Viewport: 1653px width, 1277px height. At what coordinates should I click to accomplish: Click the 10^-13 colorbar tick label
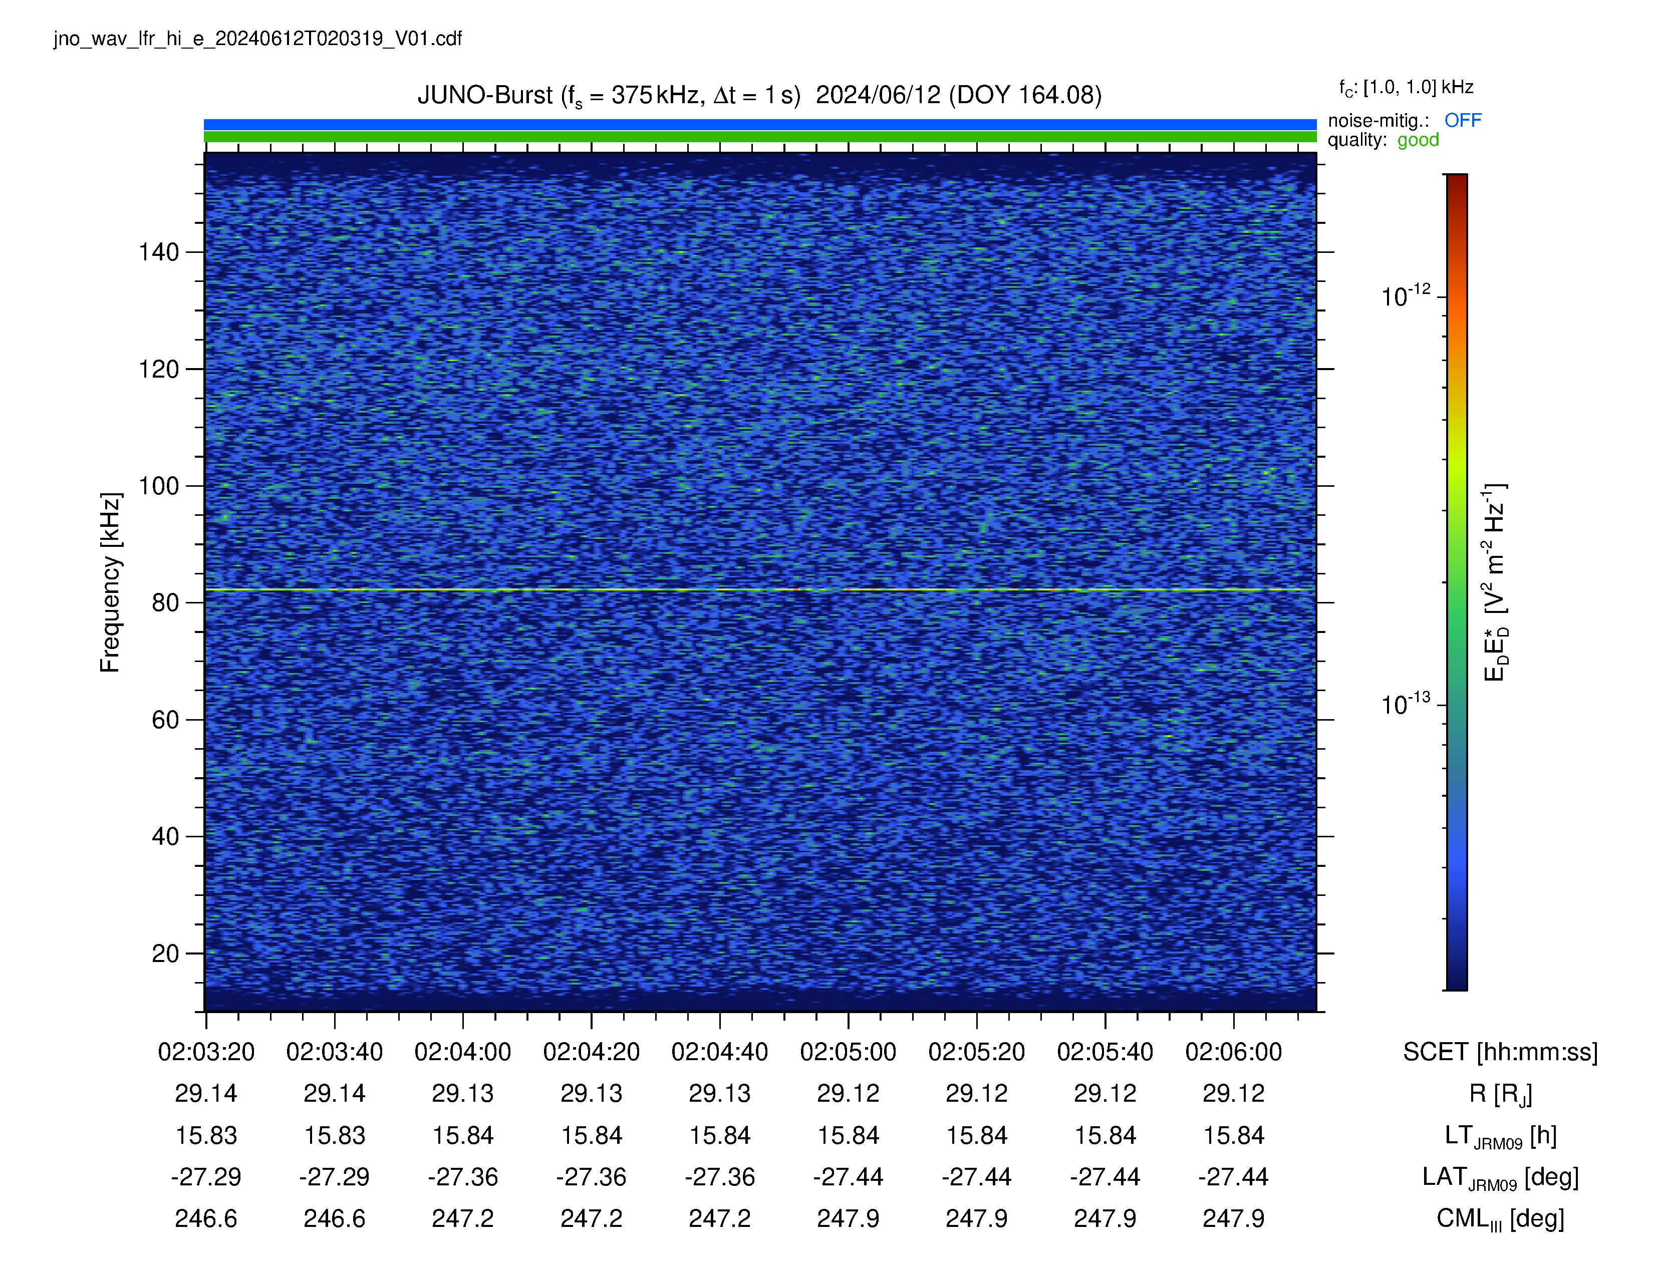[1406, 704]
